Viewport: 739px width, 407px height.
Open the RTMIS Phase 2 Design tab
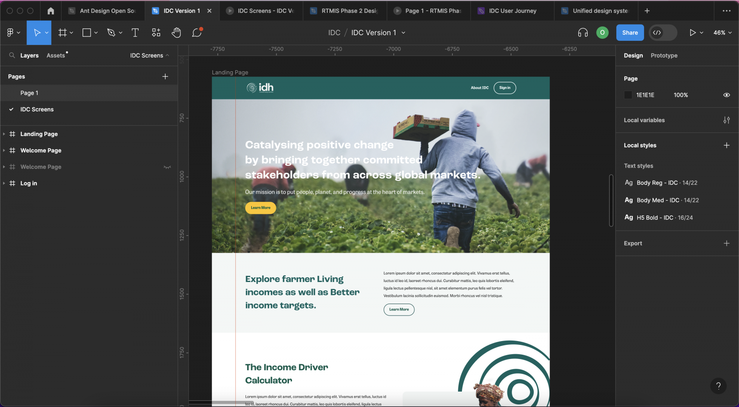click(x=344, y=11)
